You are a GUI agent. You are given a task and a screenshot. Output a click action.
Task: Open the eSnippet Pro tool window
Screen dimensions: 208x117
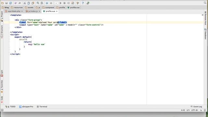(x=26, y=107)
